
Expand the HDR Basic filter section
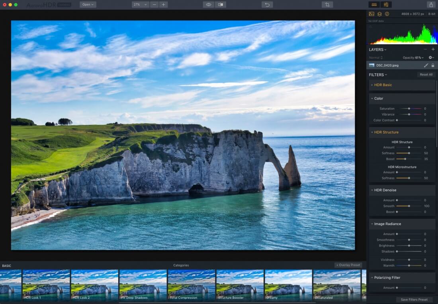click(383, 85)
